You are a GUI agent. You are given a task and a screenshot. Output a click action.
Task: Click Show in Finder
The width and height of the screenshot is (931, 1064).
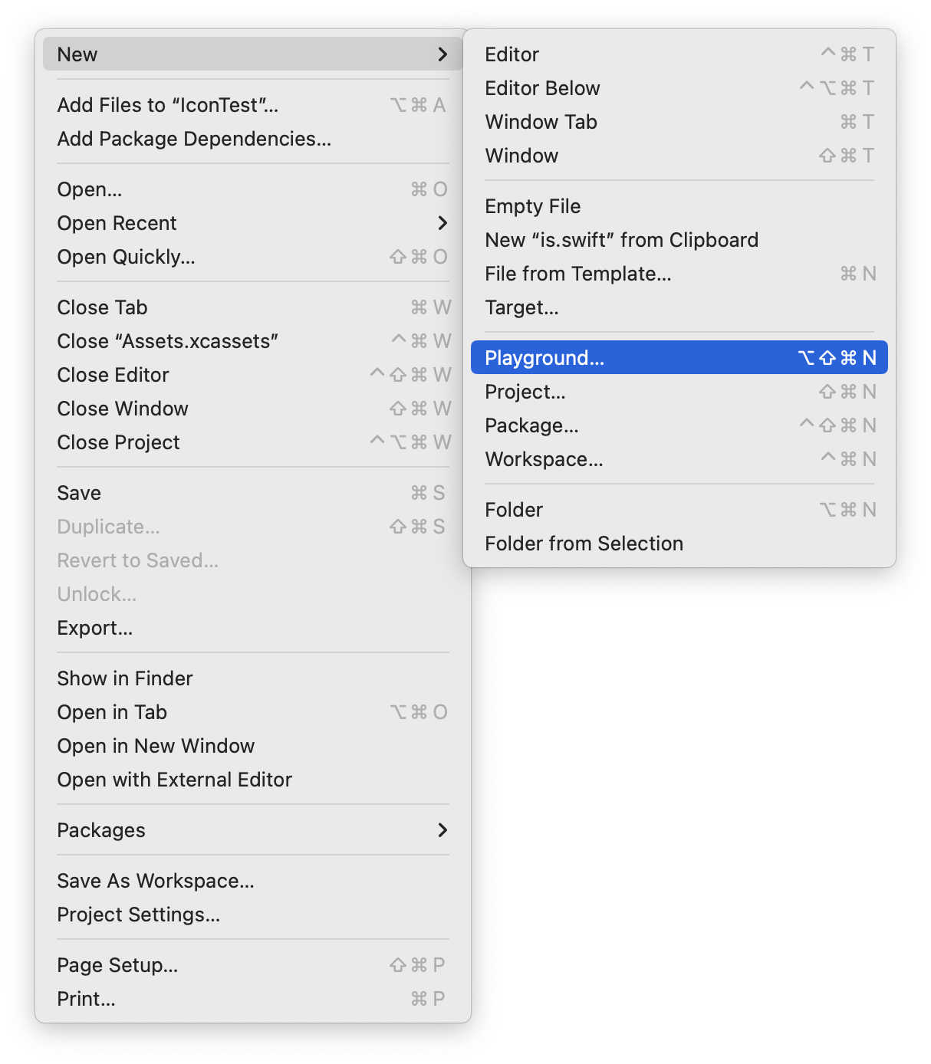click(x=124, y=678)
